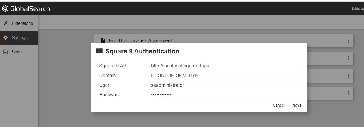Click the Square 9 API URL field
Image resolution: width=364 pixels, height=127 pixels.
pyautogui.click(x=224, y=66)
